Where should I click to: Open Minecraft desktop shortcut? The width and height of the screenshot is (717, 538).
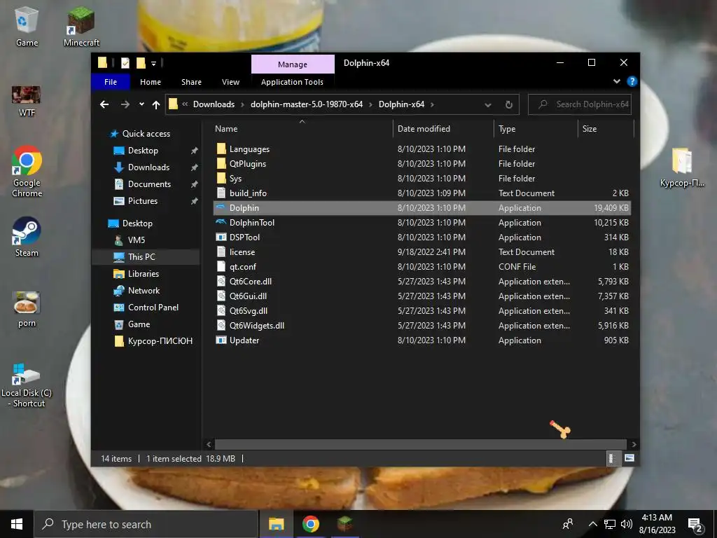(81, 28)
